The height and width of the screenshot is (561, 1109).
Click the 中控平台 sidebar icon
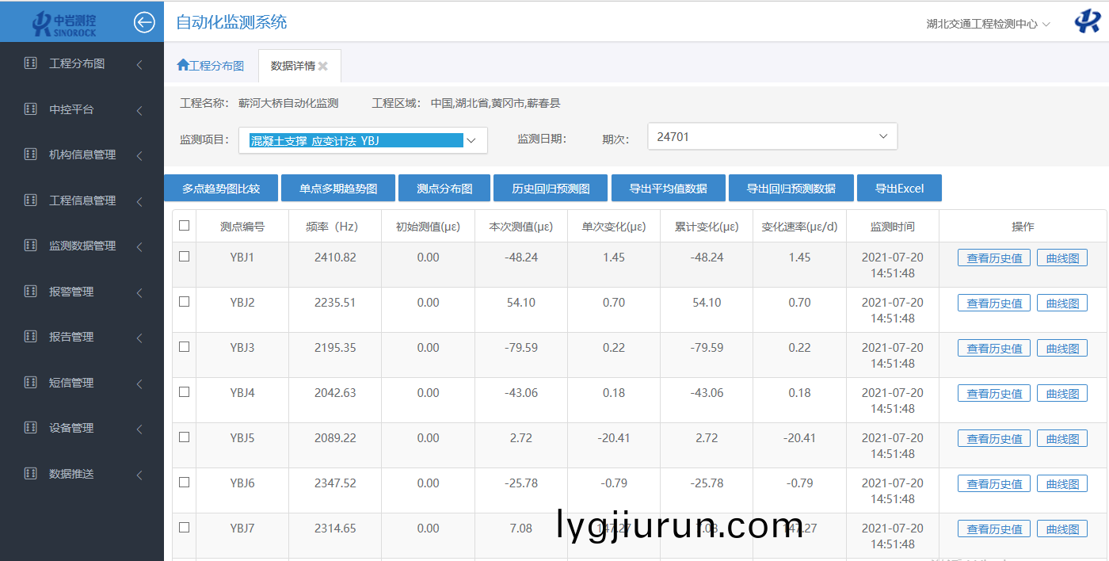(31, 109)
